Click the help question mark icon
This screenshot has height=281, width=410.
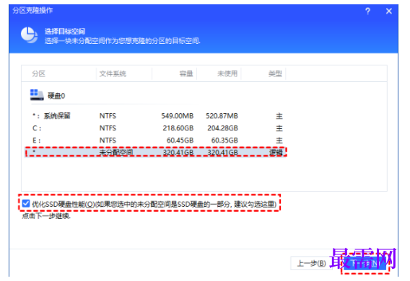367,12
